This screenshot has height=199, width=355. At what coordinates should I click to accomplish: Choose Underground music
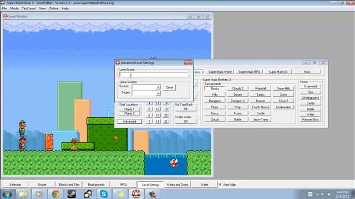(x=311, y=98)
